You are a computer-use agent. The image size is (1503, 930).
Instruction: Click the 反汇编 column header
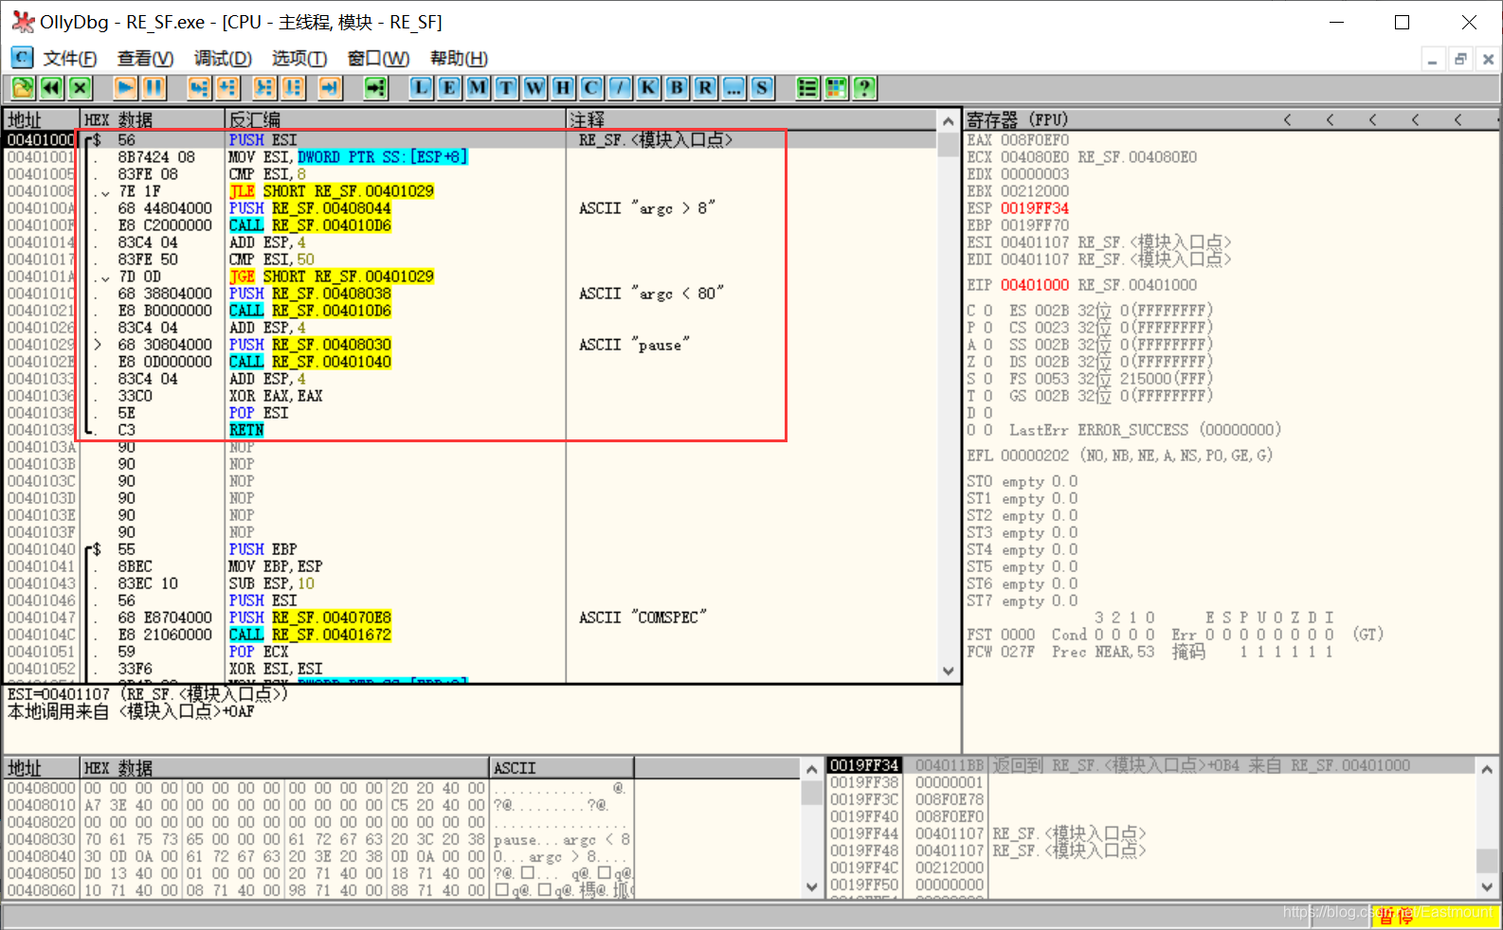(x=395, y=119)
